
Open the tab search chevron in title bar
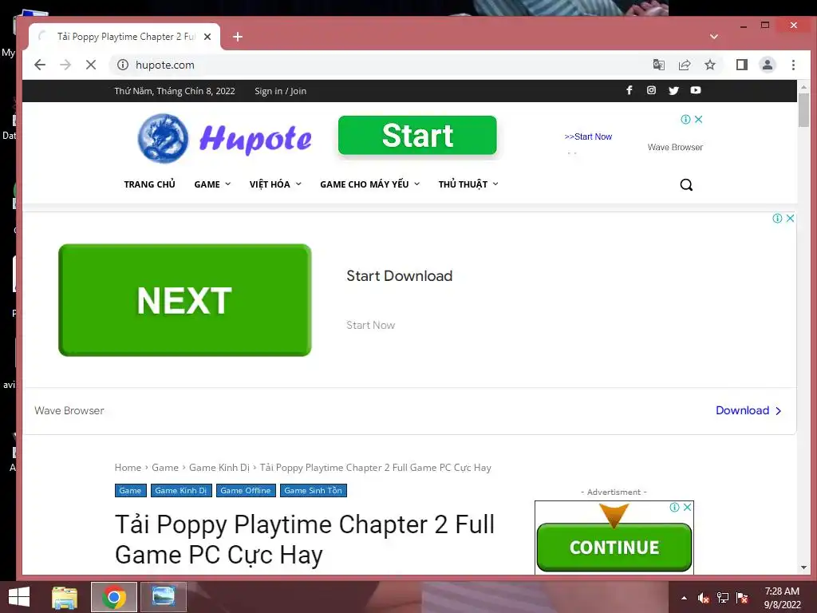[x=714, y=37]
